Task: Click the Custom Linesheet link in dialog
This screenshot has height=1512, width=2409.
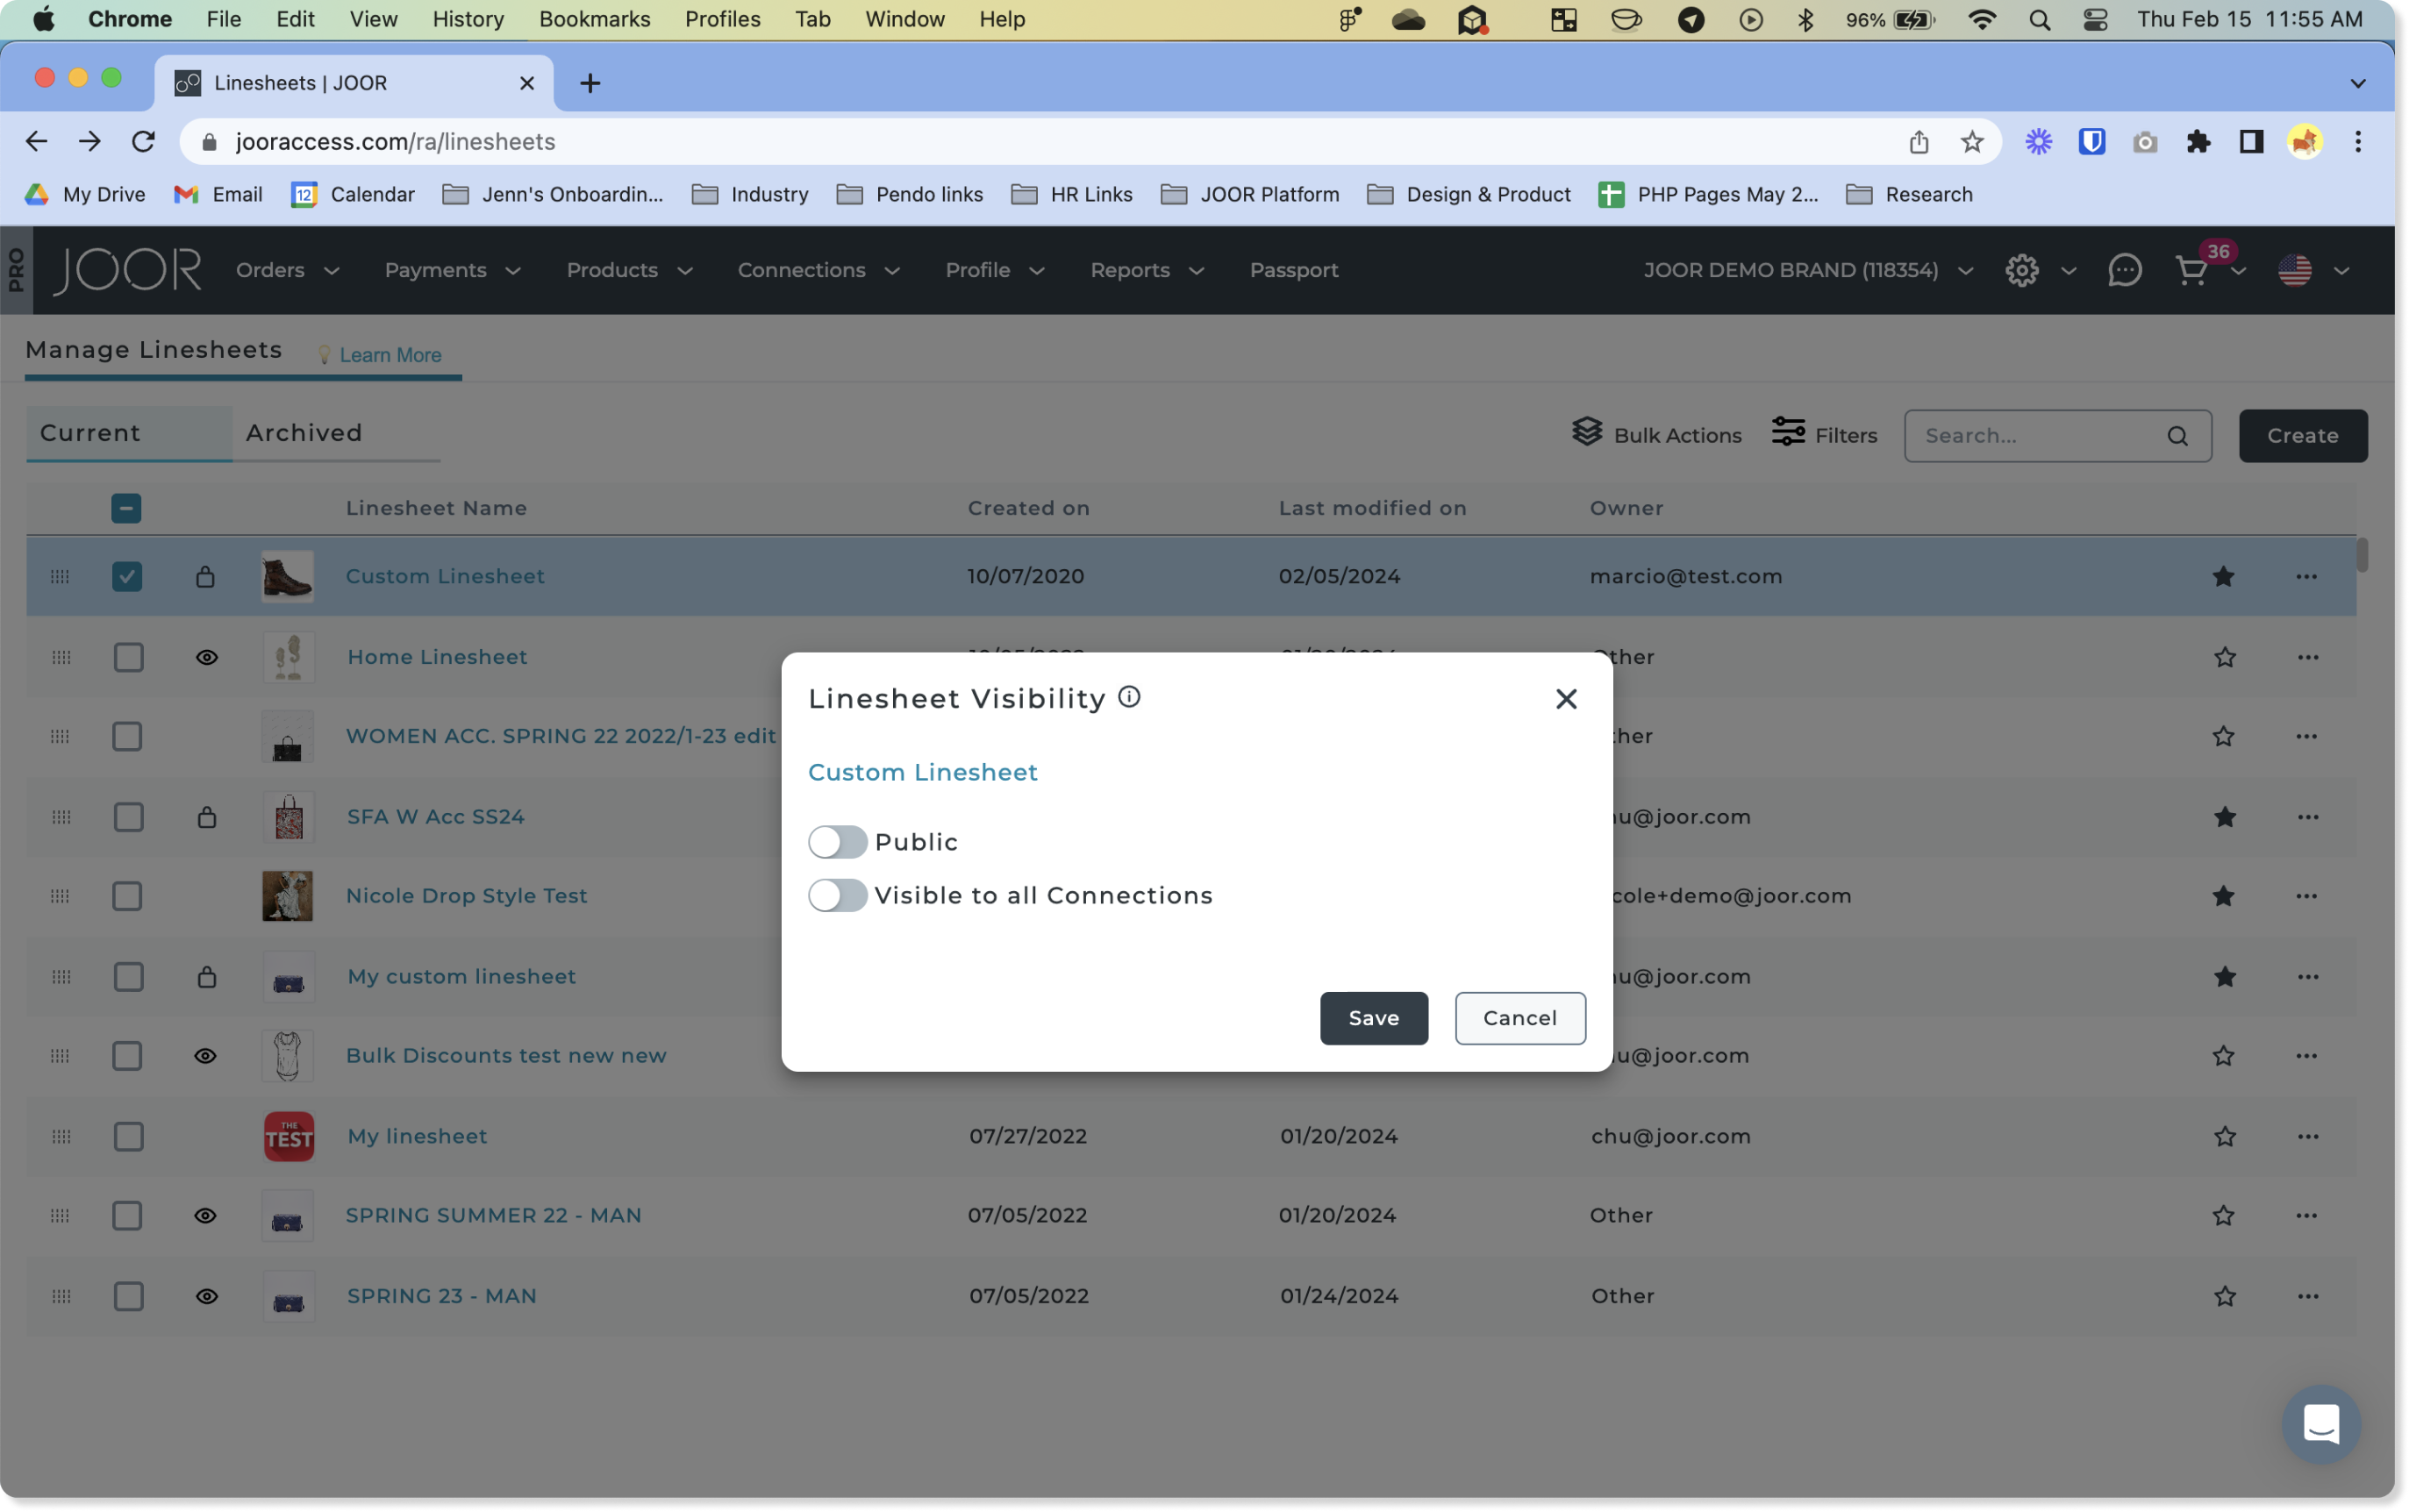Action: [922, 772]
